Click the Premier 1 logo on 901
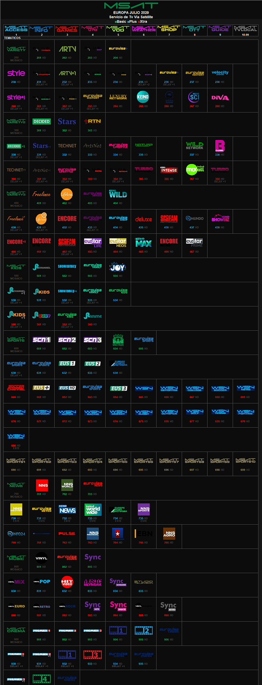Image resolution: width=262 pixels, height=685 pixels. click(x=42, y=631)
